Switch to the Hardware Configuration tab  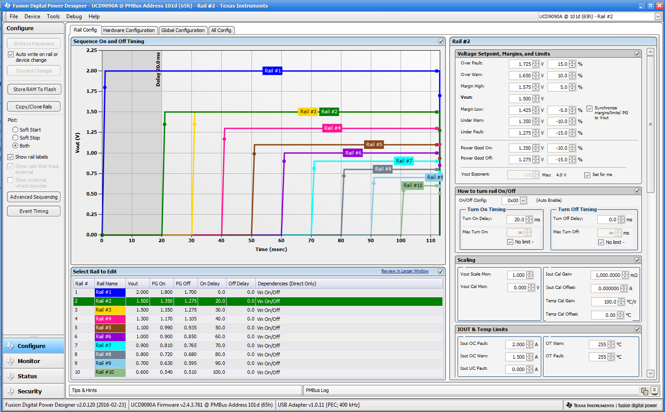pos(129,30)
